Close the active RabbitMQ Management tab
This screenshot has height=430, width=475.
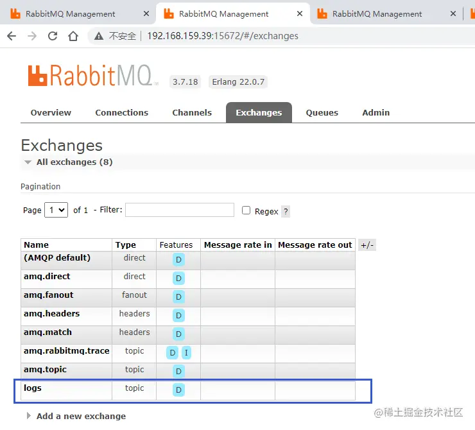click(x=300, y=13)
